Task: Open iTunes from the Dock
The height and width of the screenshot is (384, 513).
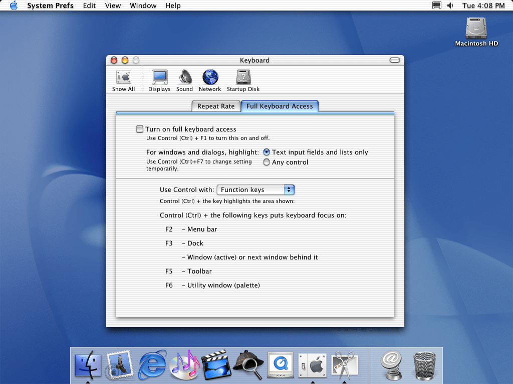Action: 184,364
